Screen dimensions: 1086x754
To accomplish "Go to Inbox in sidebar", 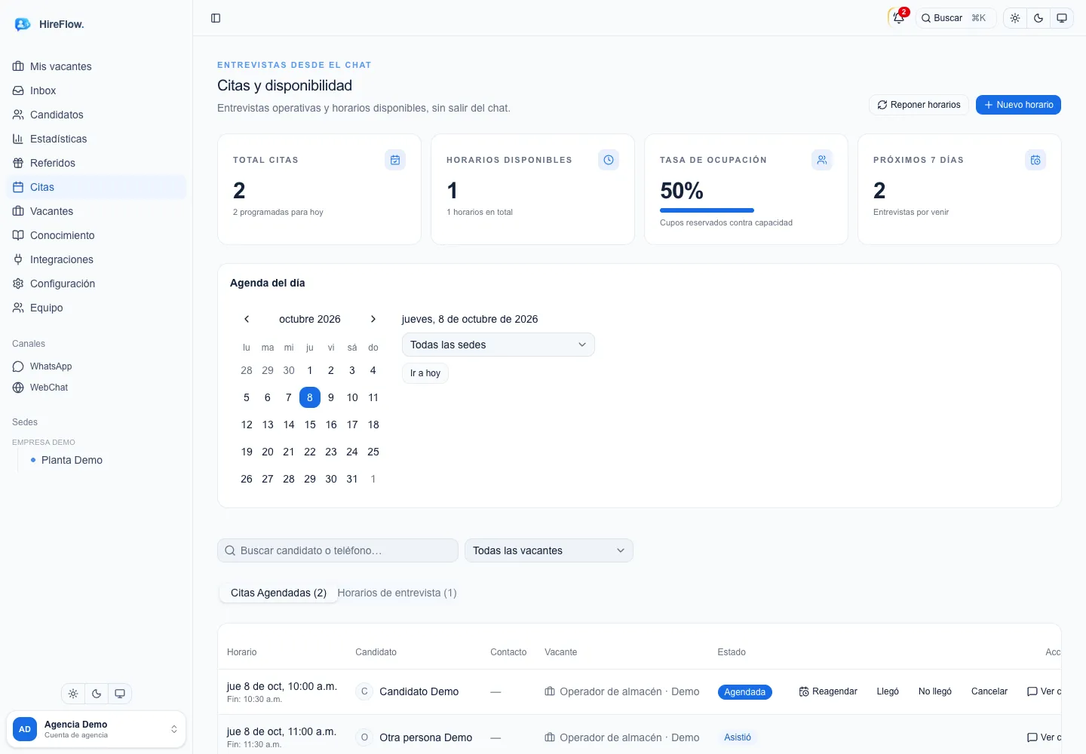I will click(x=96, y=90).
